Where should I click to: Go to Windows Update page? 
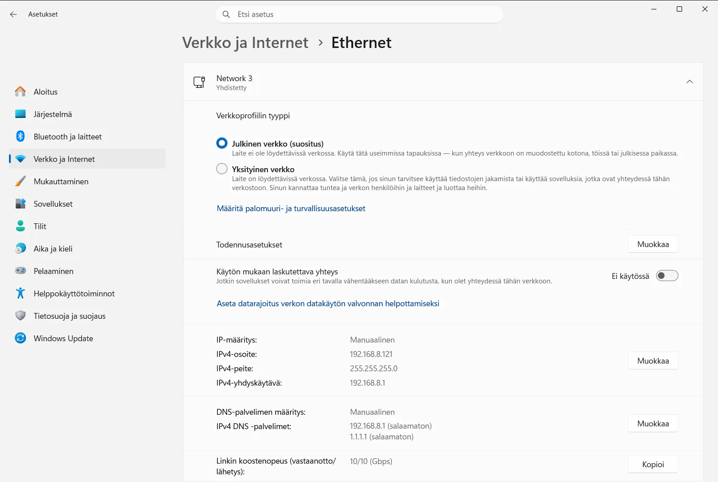[x=87, y=338]
